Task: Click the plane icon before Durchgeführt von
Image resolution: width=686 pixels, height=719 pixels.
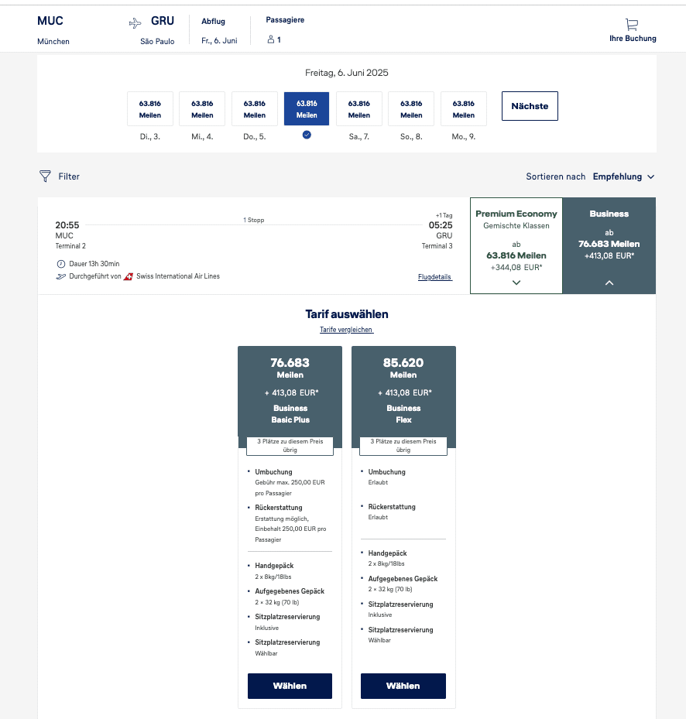Action: pyautogui.click(x=60, y=276)
